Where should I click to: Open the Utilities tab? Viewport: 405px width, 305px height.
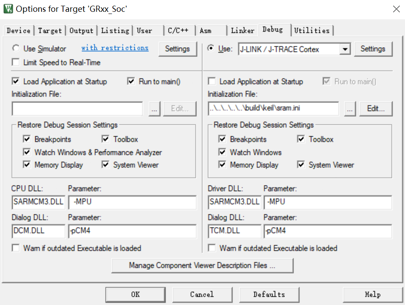point(312,31)
